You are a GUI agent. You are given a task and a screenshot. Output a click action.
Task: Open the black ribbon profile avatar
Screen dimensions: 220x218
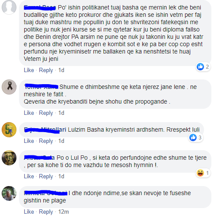pos(9,87)
